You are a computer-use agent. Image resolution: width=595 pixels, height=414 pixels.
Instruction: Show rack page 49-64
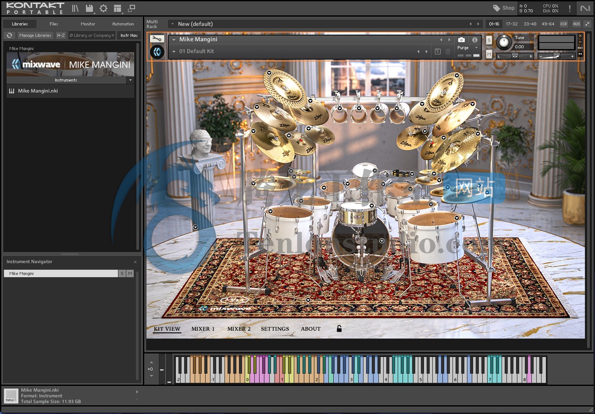click(548, 24)
